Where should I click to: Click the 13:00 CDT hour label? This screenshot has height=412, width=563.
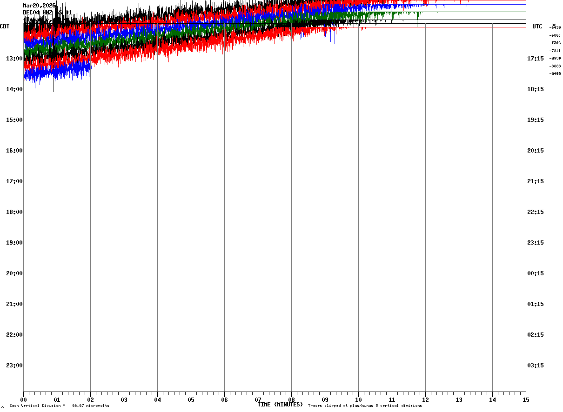click(14, 59)
